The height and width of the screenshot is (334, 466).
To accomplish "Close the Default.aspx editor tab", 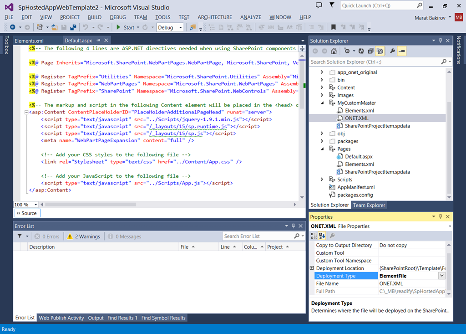I will click(x=106, y=40).
